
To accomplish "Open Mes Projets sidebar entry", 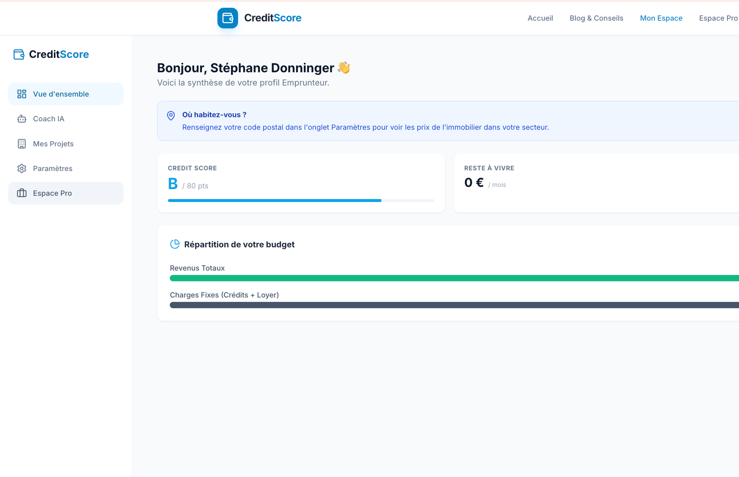I will [53, 144].
